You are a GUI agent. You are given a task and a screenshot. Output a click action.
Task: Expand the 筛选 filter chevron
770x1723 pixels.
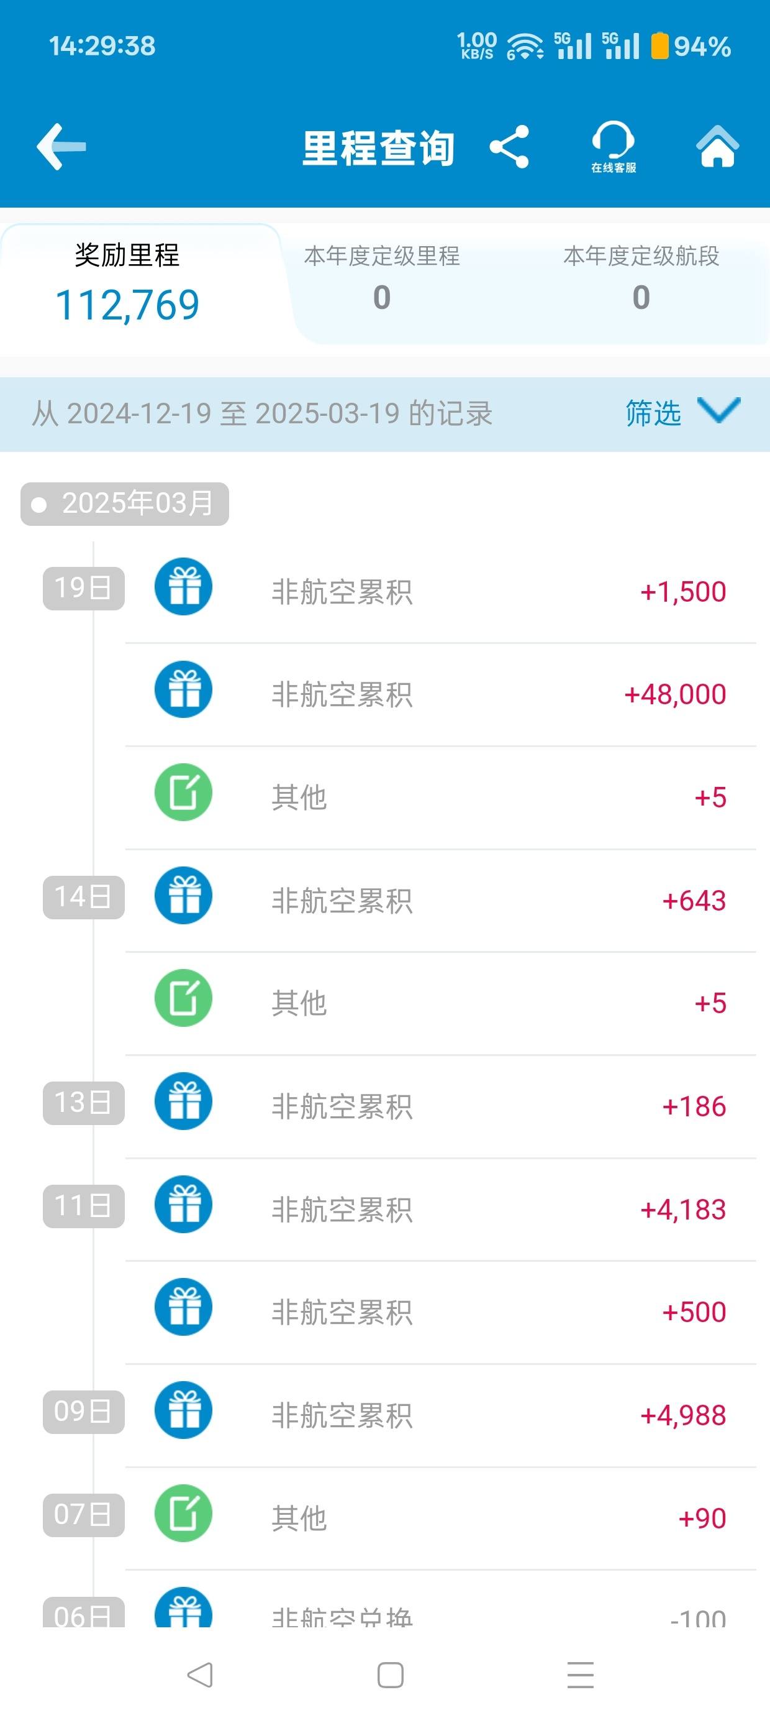[718, 410]
